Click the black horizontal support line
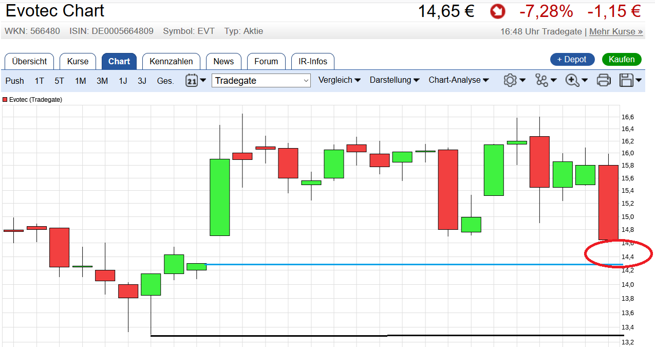This screenshot has width=655, height=347. [x=386, y=336]
